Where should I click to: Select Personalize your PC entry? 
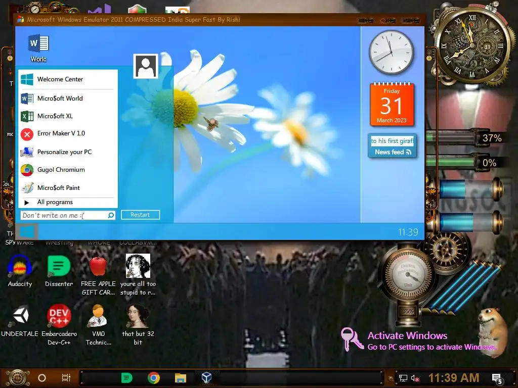point(68,152)
